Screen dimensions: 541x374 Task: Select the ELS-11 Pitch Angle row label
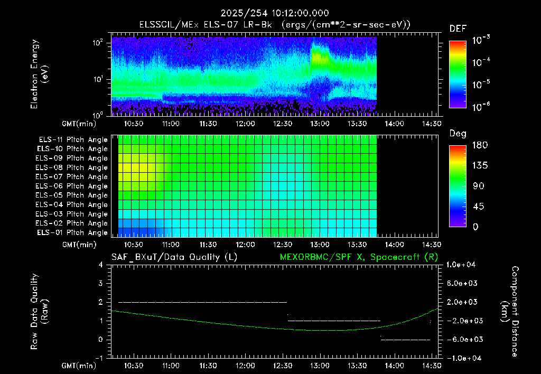(x=73, y=140)
